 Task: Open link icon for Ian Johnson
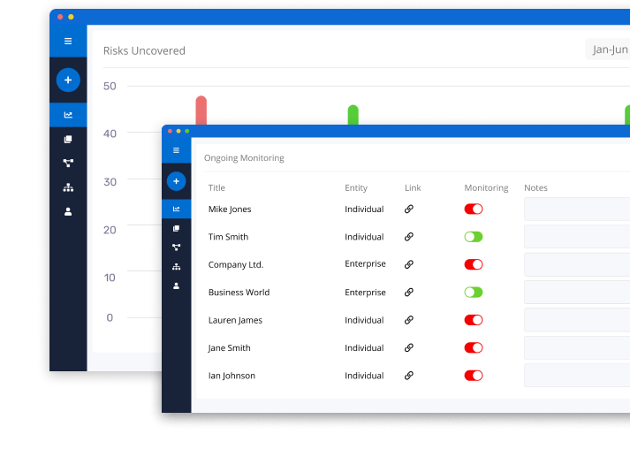(x=409, y=376)
